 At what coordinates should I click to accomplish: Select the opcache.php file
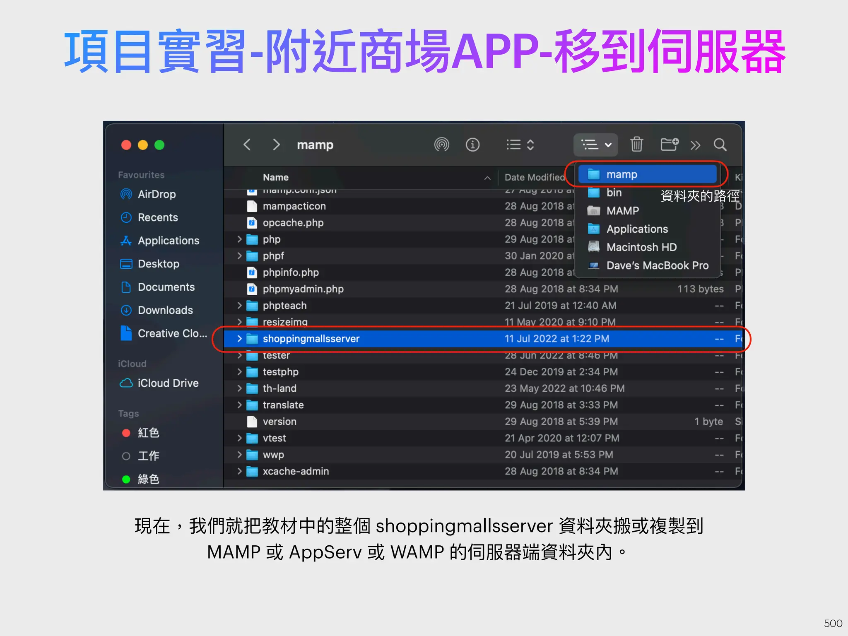(x=483, y=222)
